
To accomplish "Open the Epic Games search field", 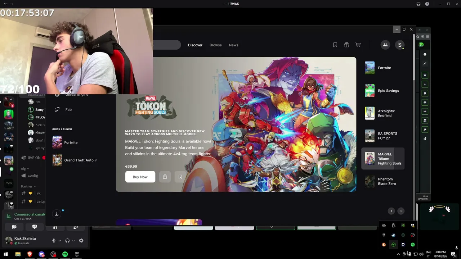I will click(167, 45).
